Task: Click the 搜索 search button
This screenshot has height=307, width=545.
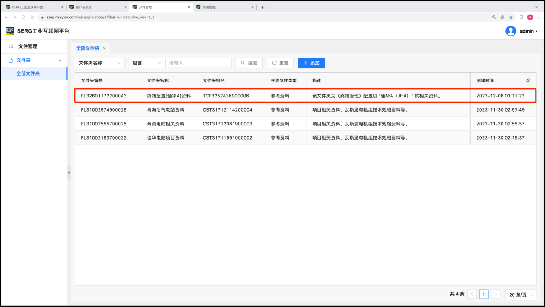Action: click(249, 63)
